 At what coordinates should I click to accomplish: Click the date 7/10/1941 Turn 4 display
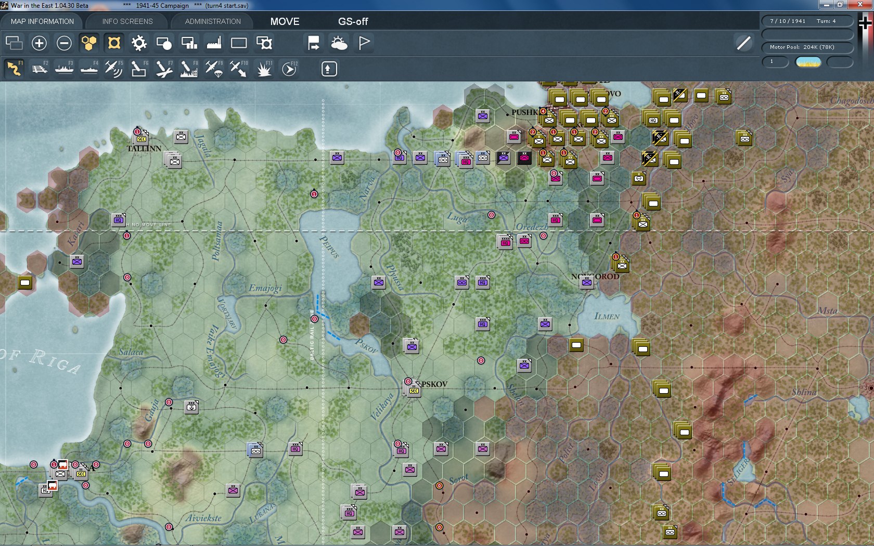(x=807, y=21)
